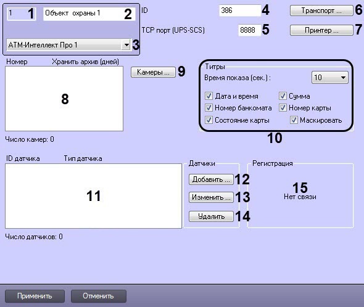Viewport: 364px width, 307px height.
Task: Delete sensor with Удалить button
Action: pyautogui.click(x=211, y=216)
